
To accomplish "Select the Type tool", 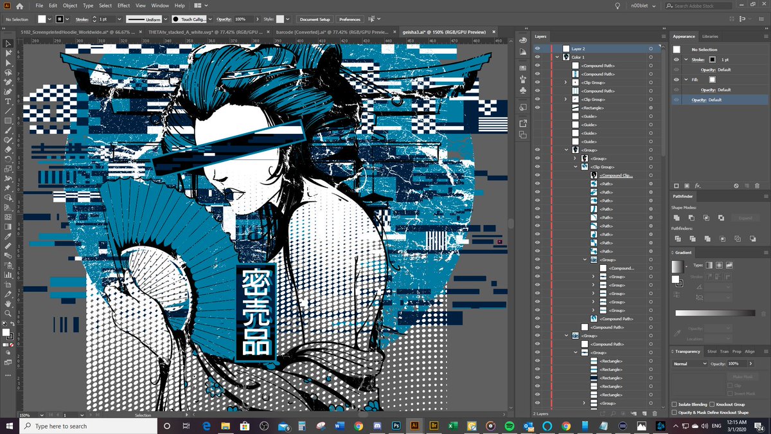I will pos(8,102).
